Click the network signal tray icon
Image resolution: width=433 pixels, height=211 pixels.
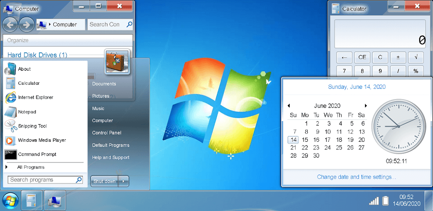[x=374, y=201]
